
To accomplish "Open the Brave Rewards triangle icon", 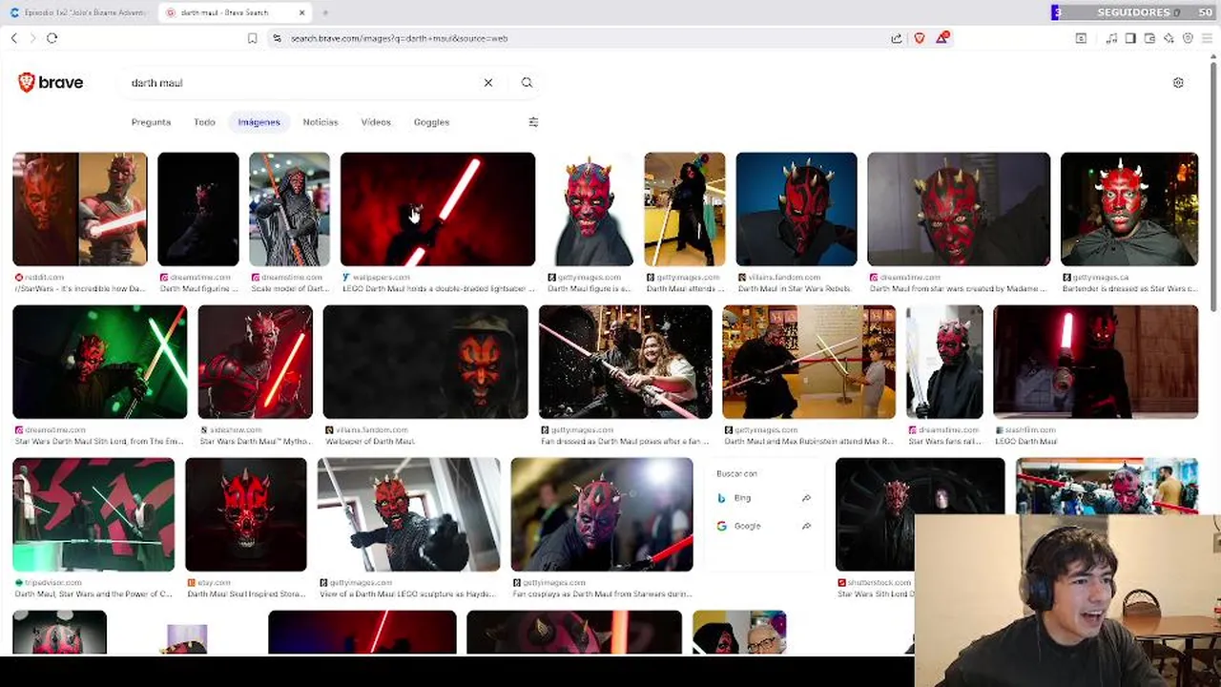I will (x=942, y=37).
